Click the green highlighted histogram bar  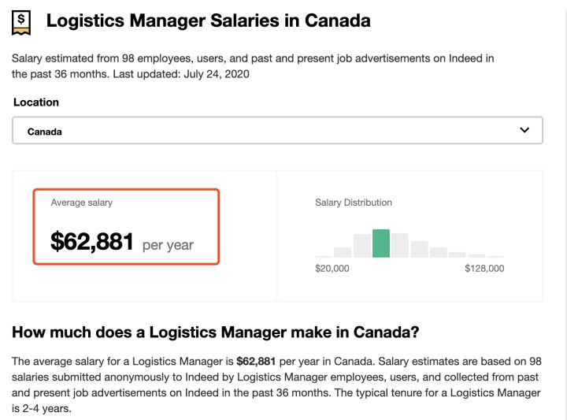381,243
